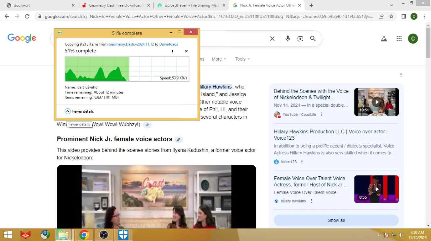
Task: Click the address bar URL
Action: pyautogui.click(x=209, y=16)
